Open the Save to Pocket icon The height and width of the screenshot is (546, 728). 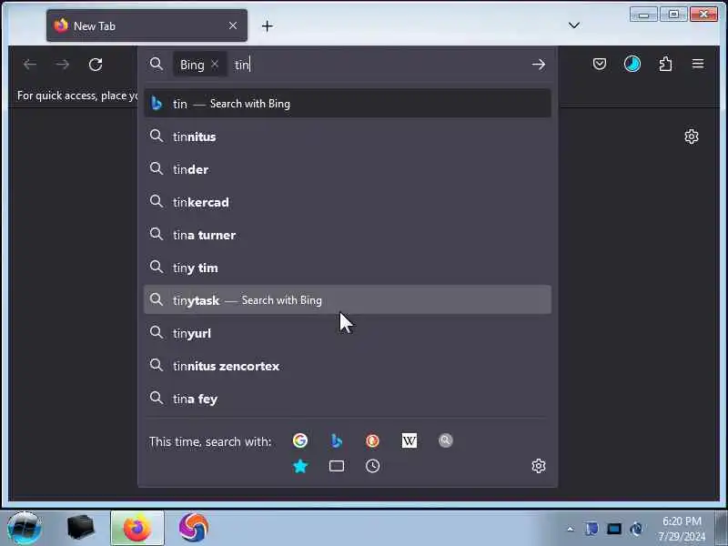pos(600,64)
